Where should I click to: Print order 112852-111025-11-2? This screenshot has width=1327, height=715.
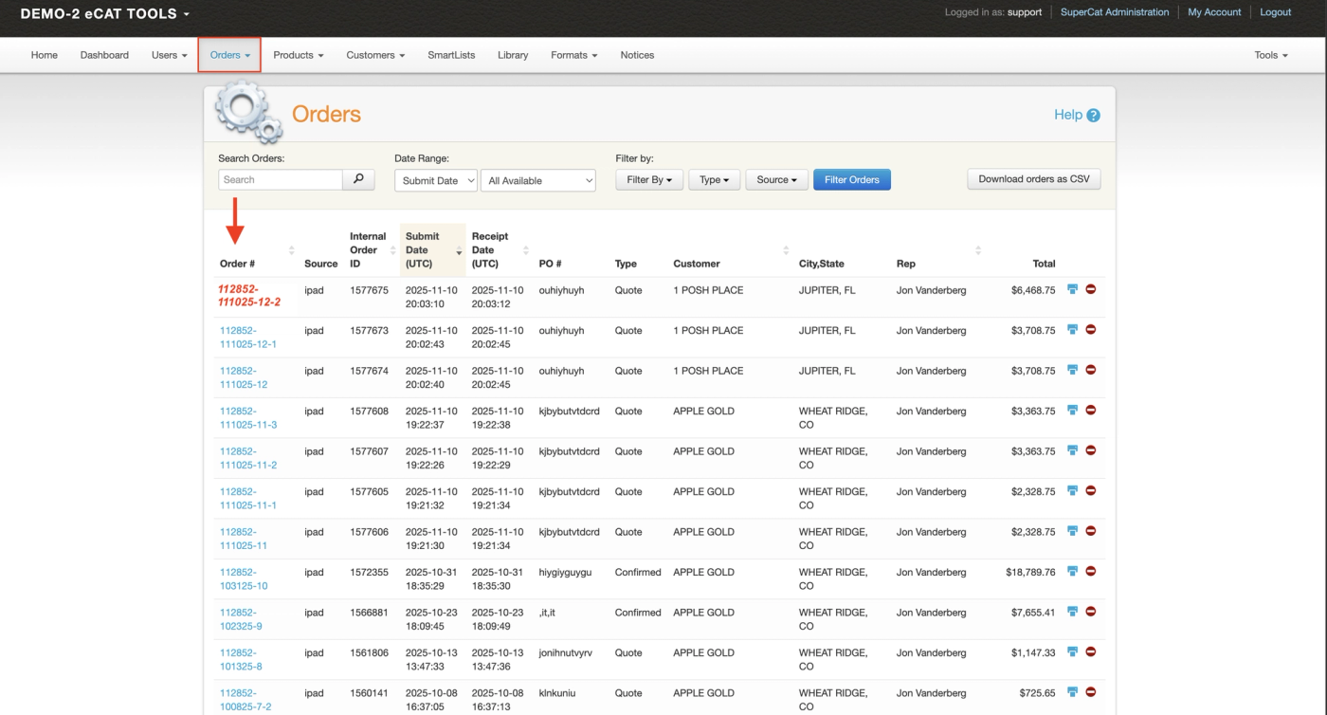[1072, 450]
